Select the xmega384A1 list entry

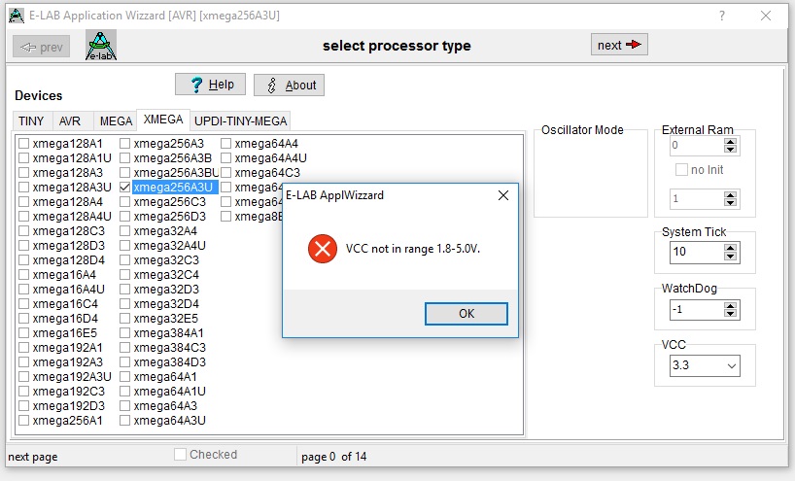click(x=168, y=333)
